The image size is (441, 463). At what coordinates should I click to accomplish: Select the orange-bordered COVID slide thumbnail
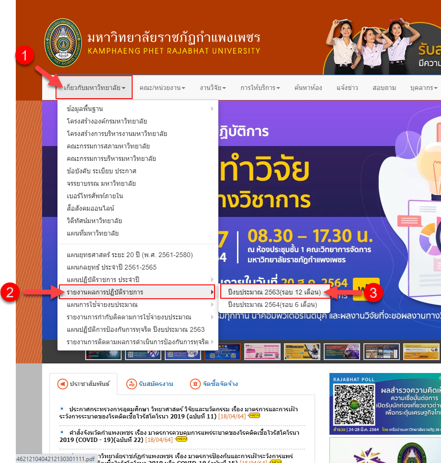pyautogui.click(x=223, y=351)
